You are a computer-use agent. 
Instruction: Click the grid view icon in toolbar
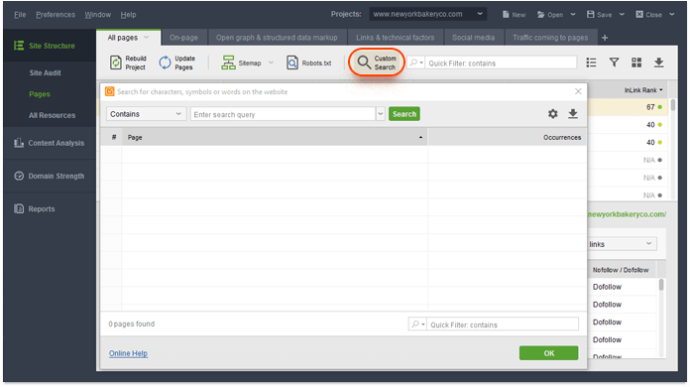click(636, 63)
